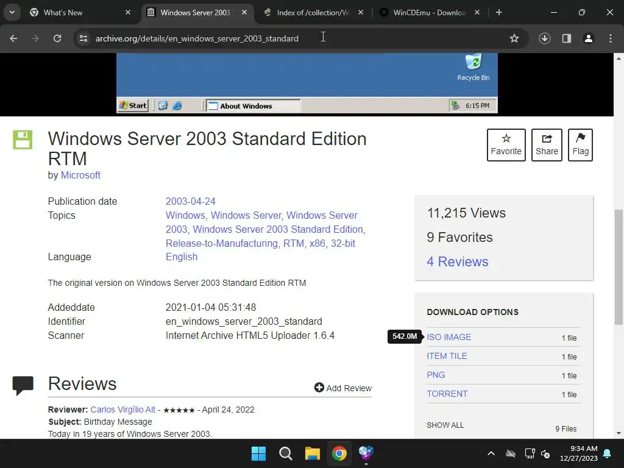The width and height of the screenshot is (624, 468).
Task: Open the 2003-04-24 publication date link
Action: click(x=190, y=201)
